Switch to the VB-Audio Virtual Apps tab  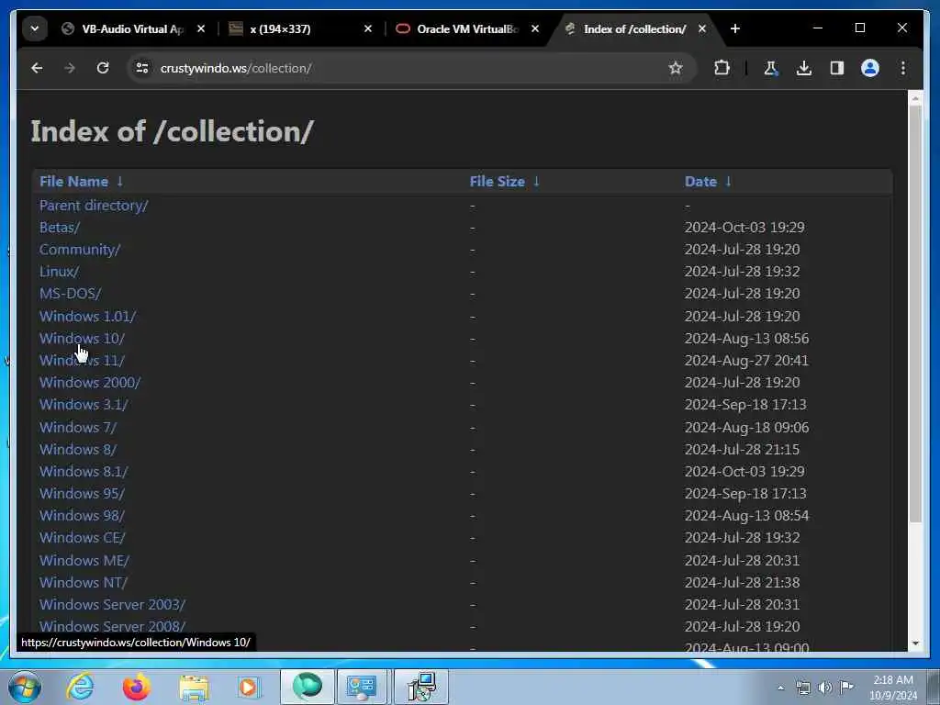point(124,28)
